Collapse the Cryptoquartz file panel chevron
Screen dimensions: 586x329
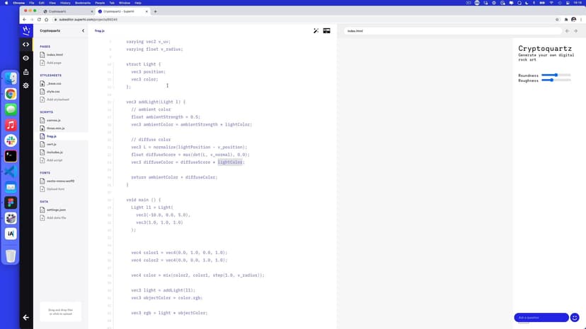(83, 31)
